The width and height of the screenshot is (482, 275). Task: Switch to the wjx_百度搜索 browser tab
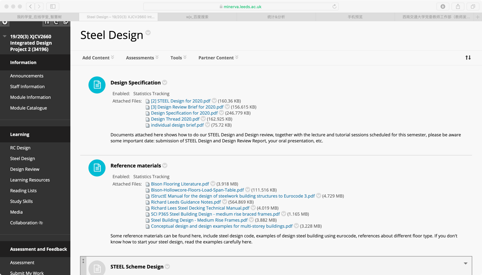[x=197, y=17]
